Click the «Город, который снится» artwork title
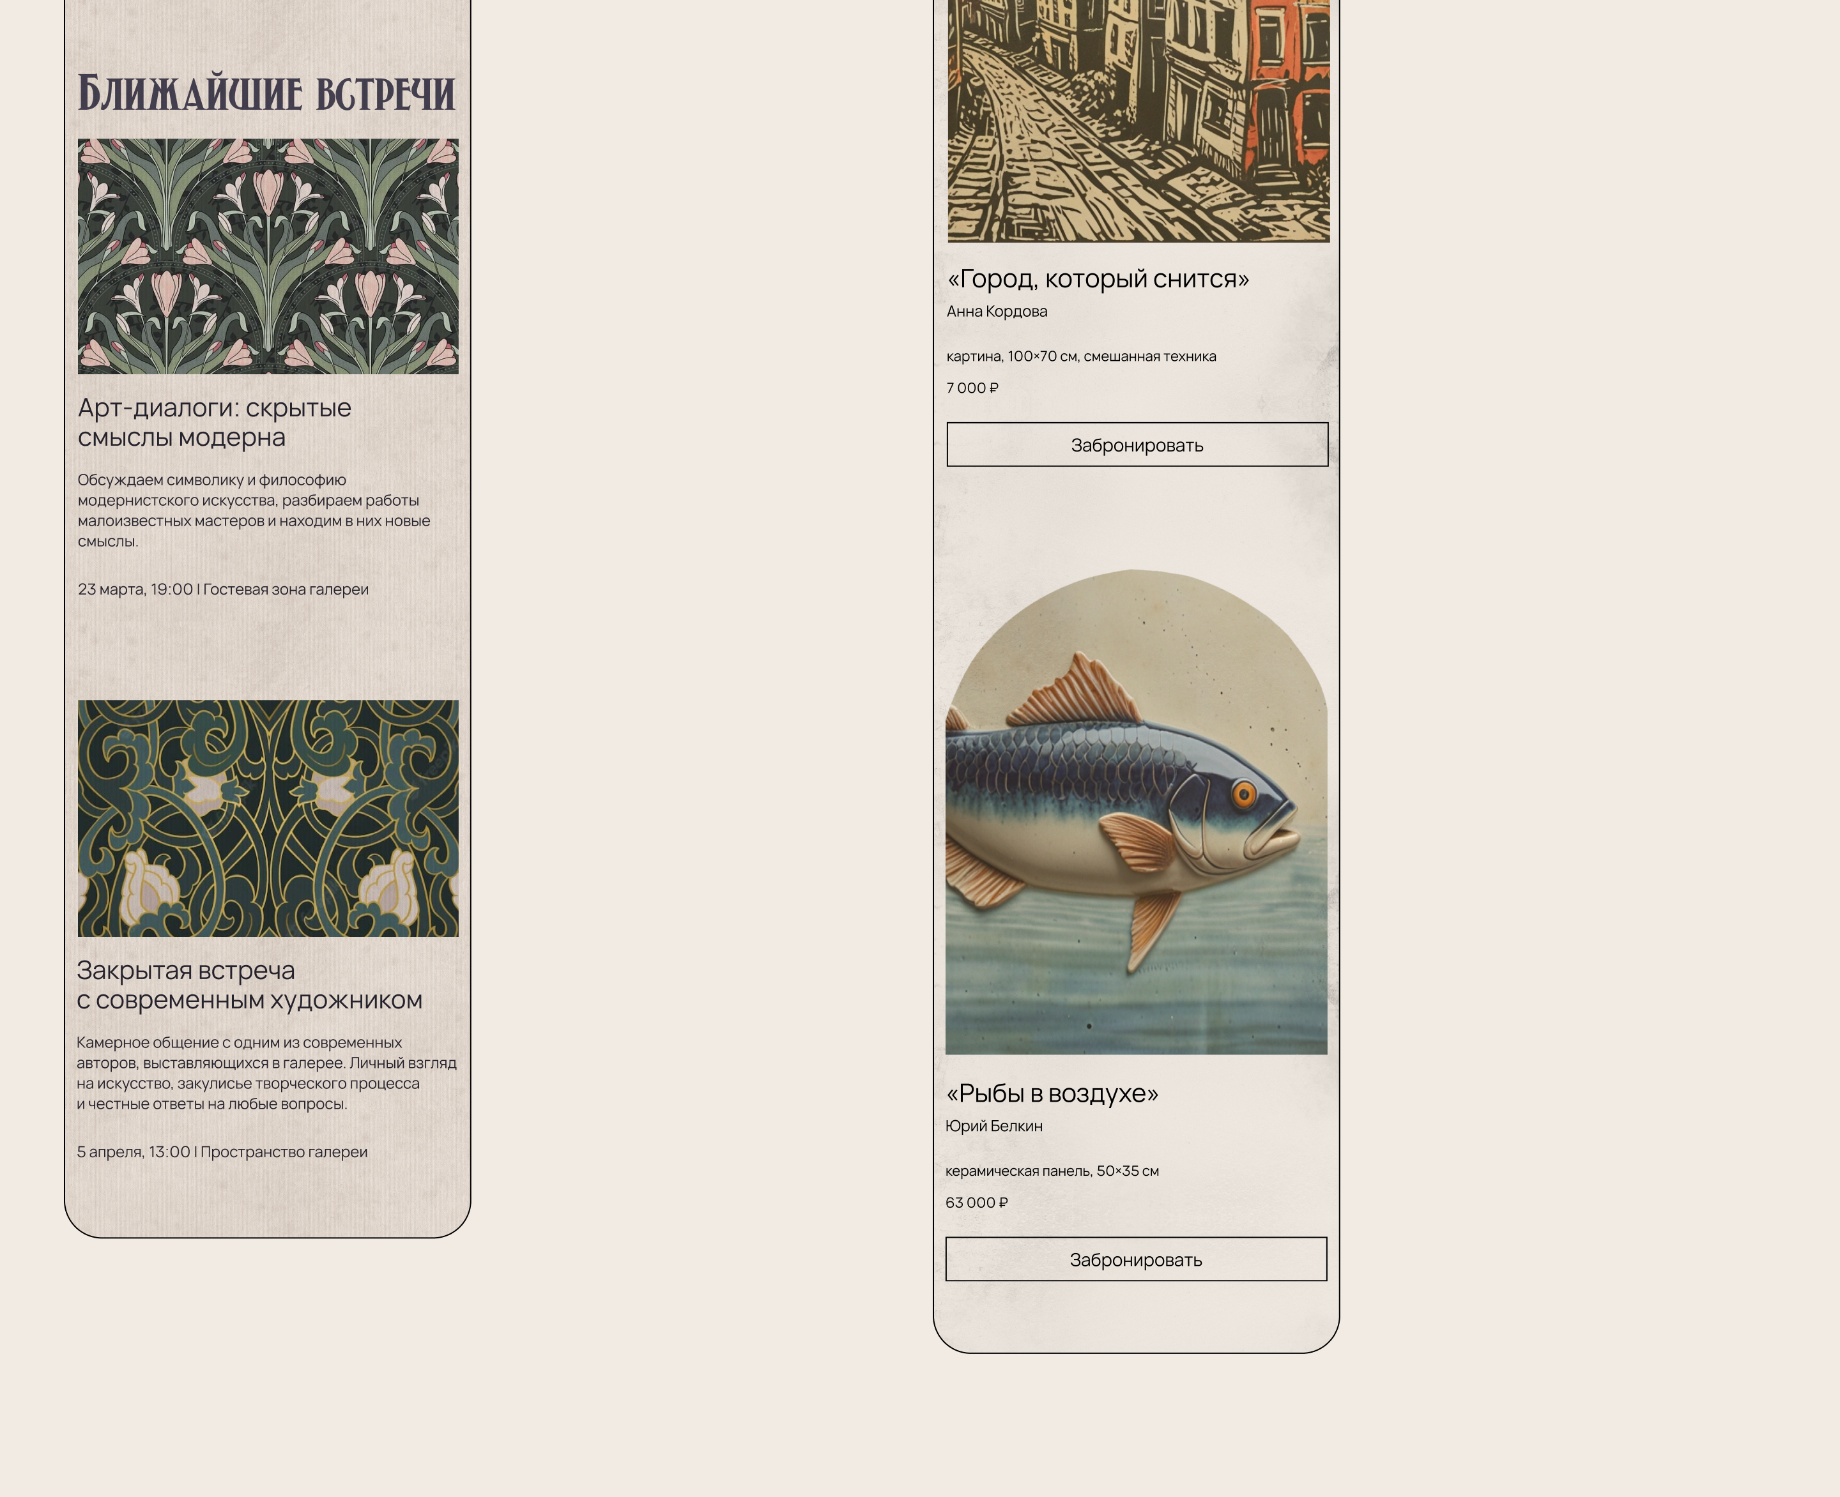The width and height of the screenshot is (1840, 1497). tap(1098, 278)
